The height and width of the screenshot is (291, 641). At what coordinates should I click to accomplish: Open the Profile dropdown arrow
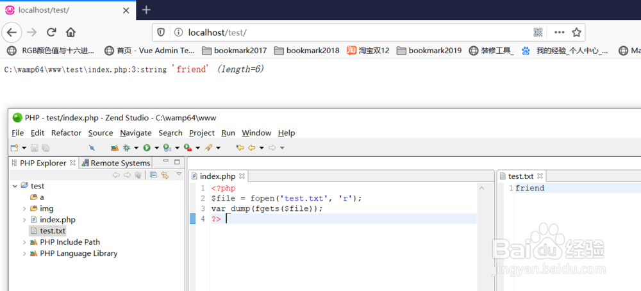pyautogui.click(x=177, y=148)
